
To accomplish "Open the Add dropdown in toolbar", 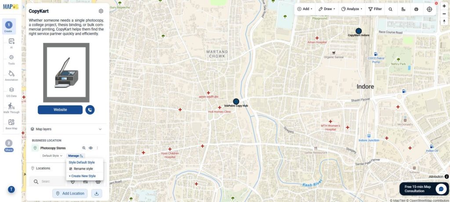I will [x=305, y=9].
